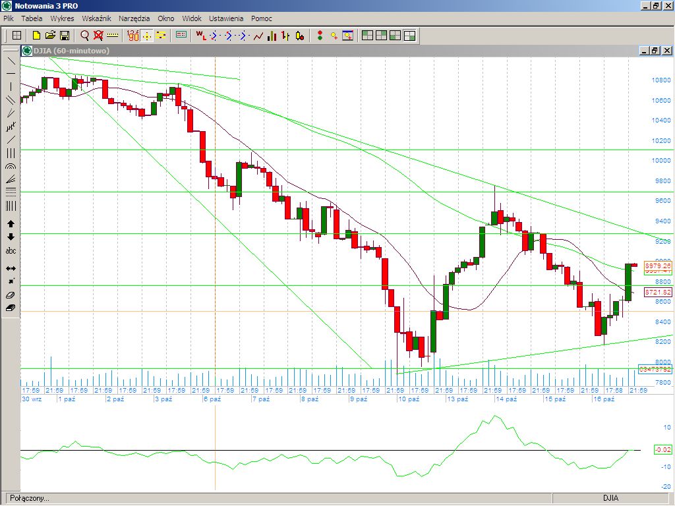Click the Połączony status bar text
This screenshot has width=675, height=506.
pos(30,498)
